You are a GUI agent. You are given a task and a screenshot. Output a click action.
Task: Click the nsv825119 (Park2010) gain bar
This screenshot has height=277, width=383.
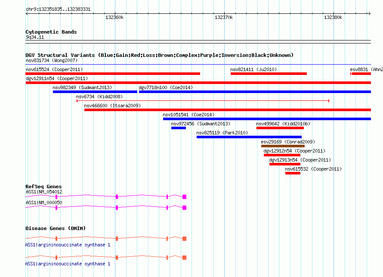249,137
